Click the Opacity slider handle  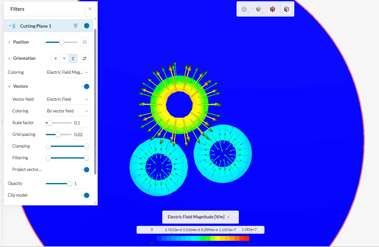(x=69, y=184)
